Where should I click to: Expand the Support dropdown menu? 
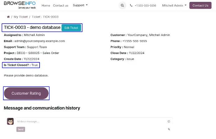(x=80, y=5)
